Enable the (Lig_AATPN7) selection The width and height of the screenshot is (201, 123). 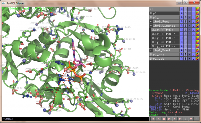point(165,30)
